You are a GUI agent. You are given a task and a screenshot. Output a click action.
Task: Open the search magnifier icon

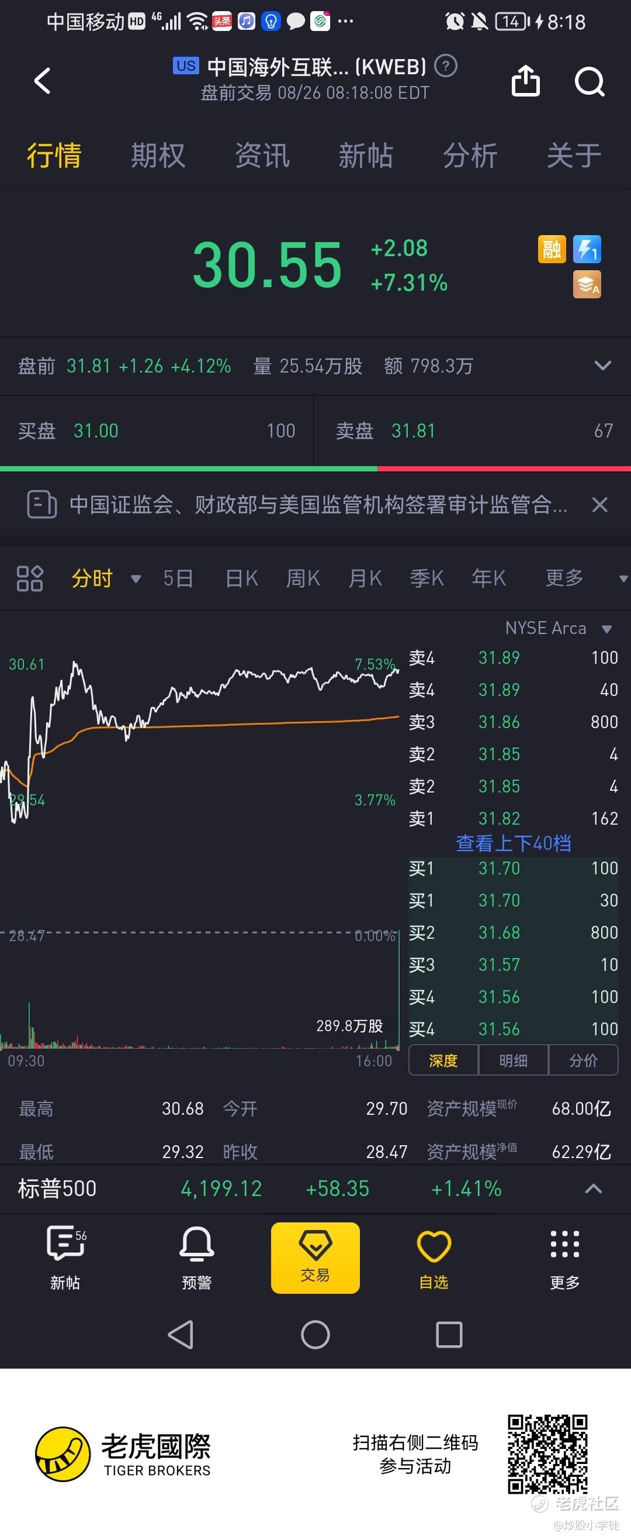[x=590, y=81]
